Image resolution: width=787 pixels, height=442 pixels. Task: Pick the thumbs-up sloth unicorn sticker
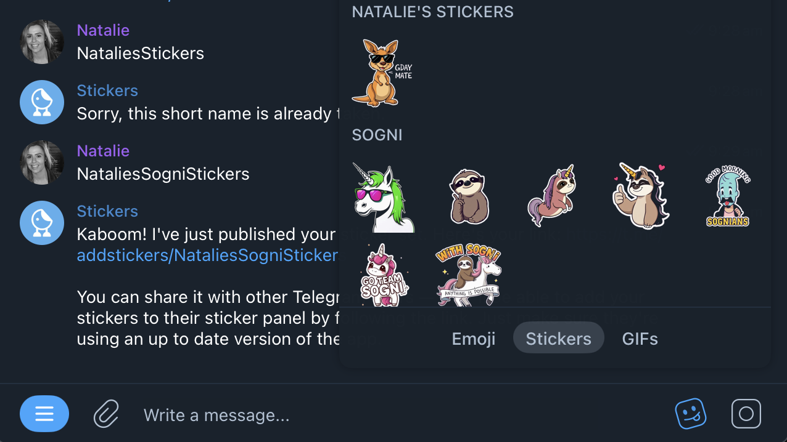[x=640, y=196]
